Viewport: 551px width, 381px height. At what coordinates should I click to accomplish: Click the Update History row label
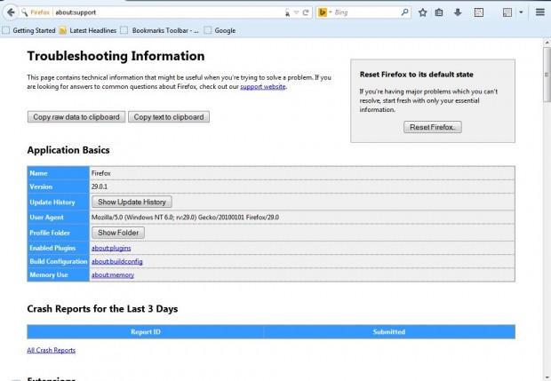(x=52, y=202)
